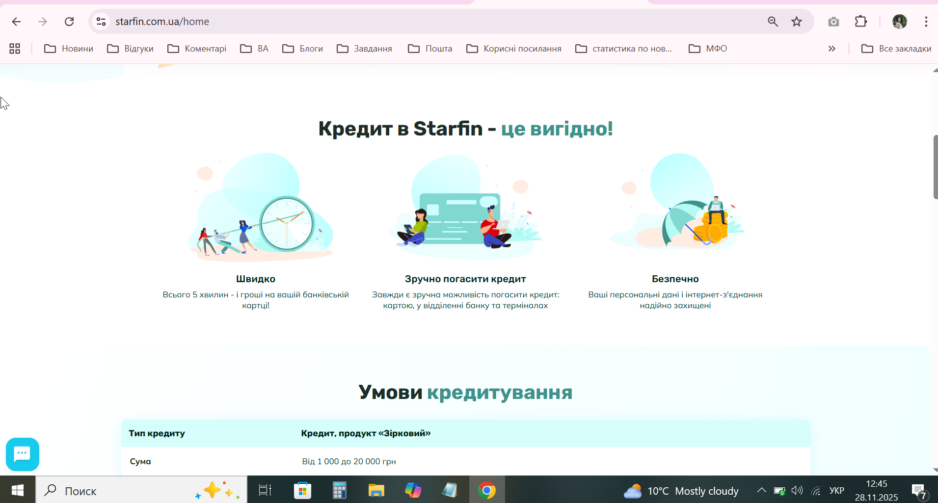This screenshot has width=938, height=503.
Task: Open the live chat widget button
Action: [x=23, y=454]
